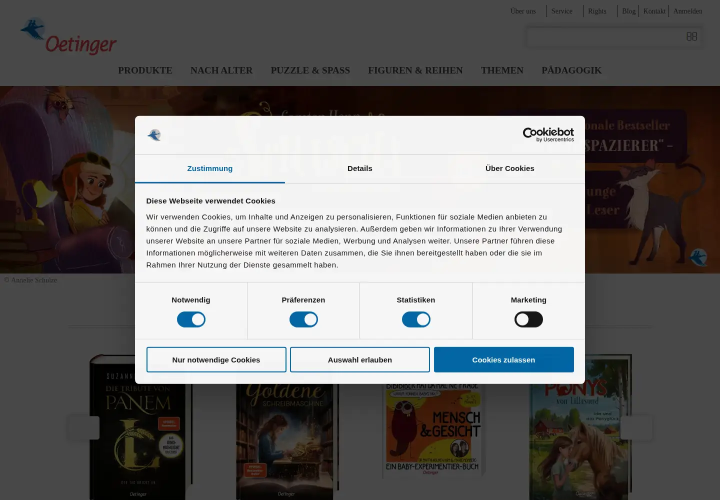
Task: Open the Details tab
Action: click(360, 168)
